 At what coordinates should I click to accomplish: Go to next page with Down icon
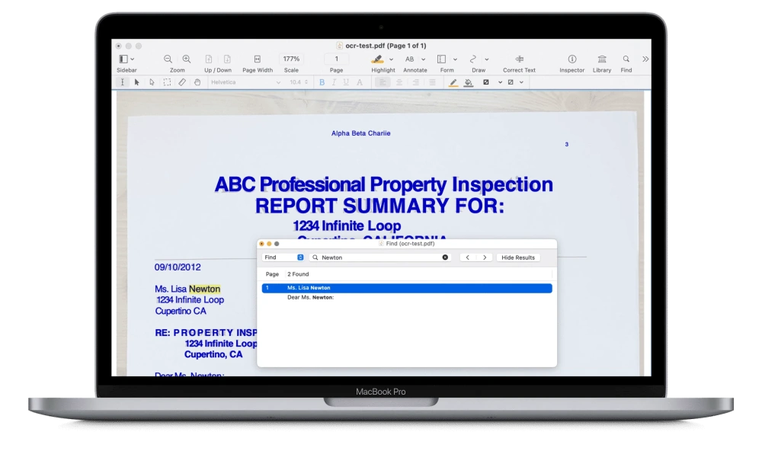tap(227, 59)
